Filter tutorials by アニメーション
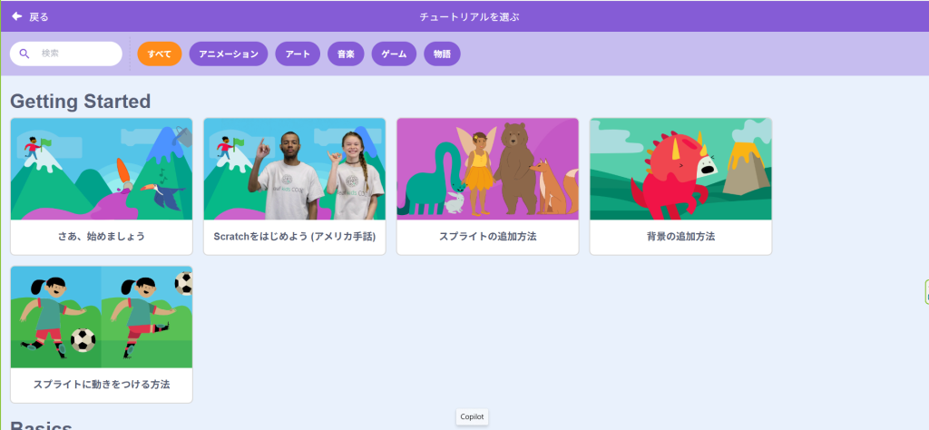Screen dimensions: 929x430 click(228, 54)
